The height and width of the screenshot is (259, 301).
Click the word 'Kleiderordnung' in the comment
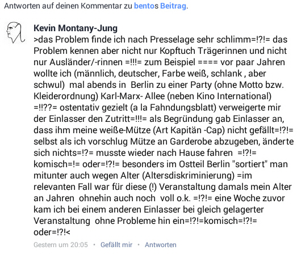[65, 96]
